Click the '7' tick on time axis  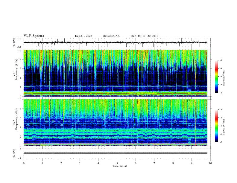pos(154,163)
